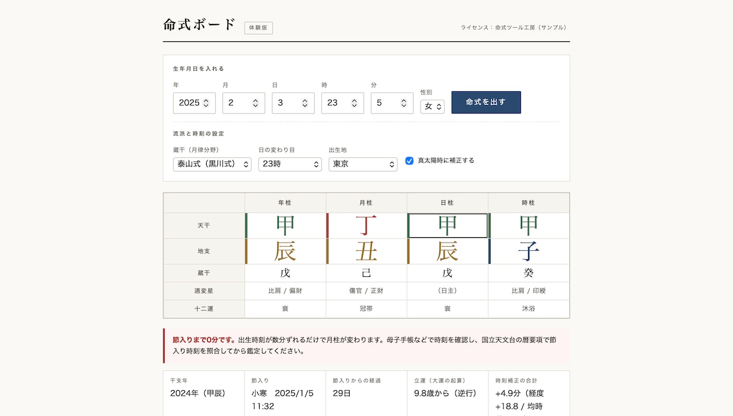Click the 年柱 天干 cell 甲
The image size is (733, 416).
click(285, 226)
